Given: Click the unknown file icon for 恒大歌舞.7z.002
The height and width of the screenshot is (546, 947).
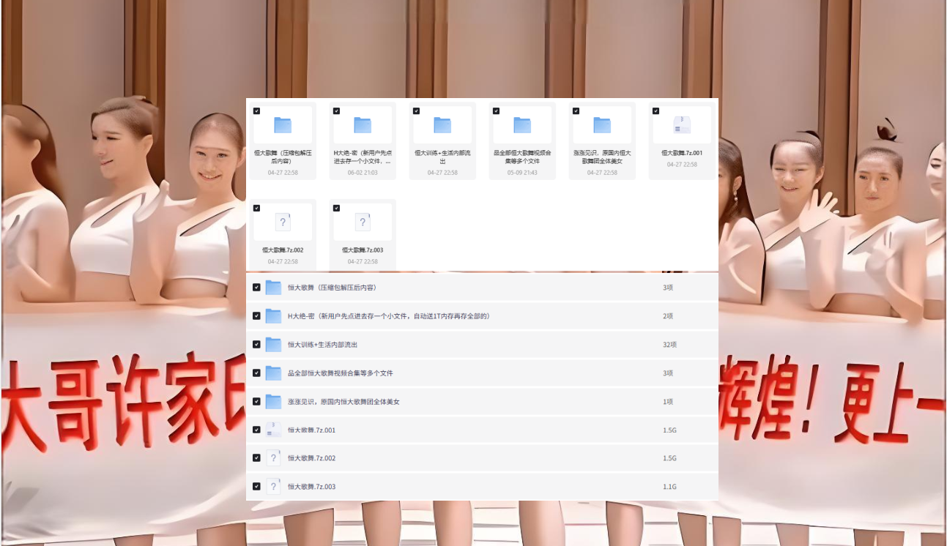Looking at the screenshot, I should 283,222.
